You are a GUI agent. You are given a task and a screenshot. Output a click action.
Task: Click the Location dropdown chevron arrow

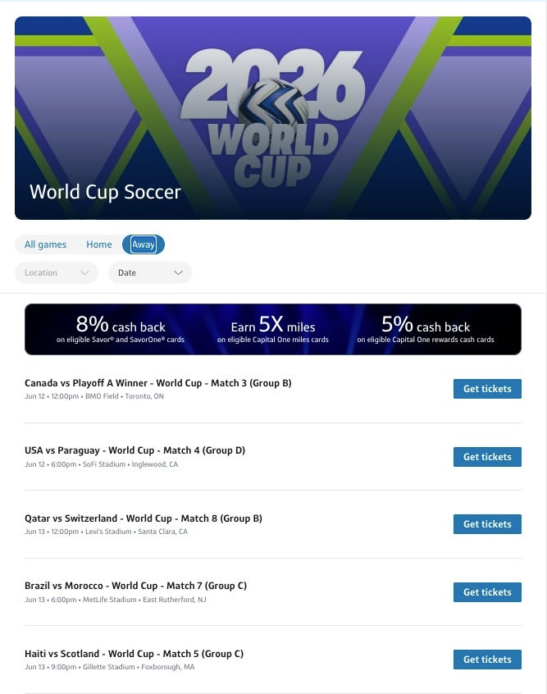point(84,272)
